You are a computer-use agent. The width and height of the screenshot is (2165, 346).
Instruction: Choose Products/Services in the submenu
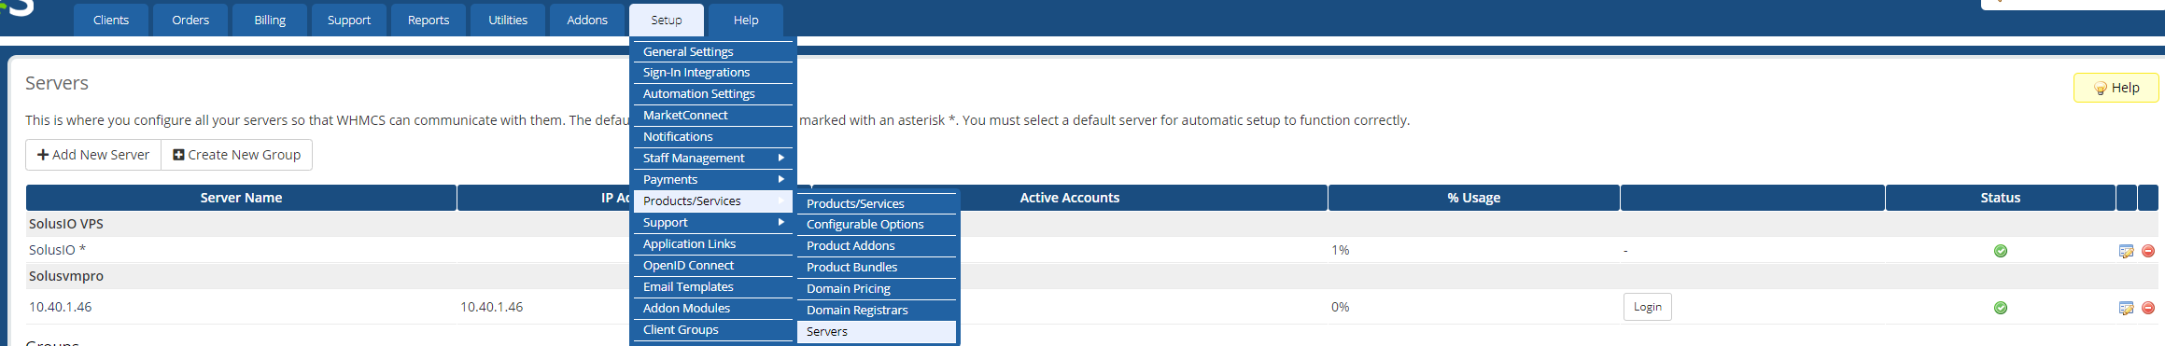[877, 203]
